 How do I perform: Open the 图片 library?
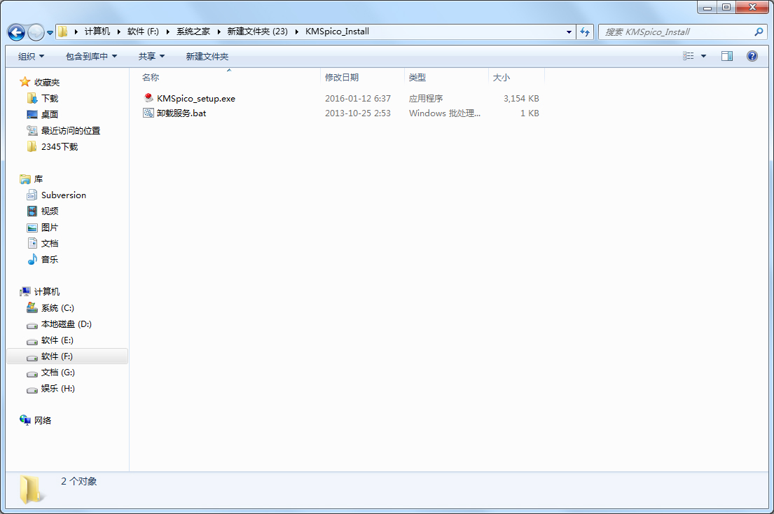point(49,228)
